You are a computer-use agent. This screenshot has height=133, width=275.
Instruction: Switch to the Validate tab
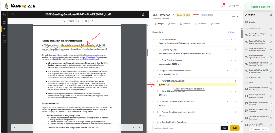click(x=185, y=24)
